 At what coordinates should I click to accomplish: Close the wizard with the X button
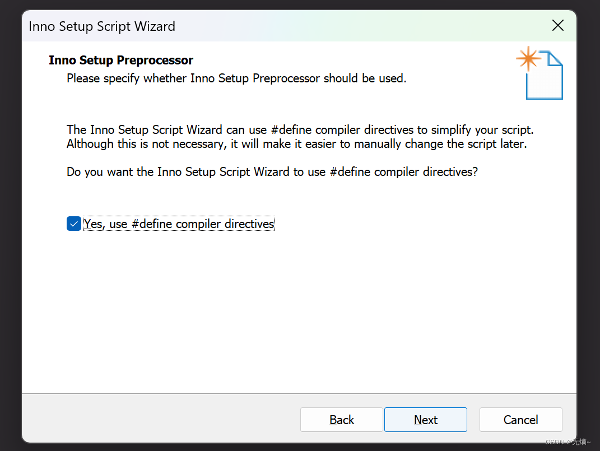[x=557, y=25]
